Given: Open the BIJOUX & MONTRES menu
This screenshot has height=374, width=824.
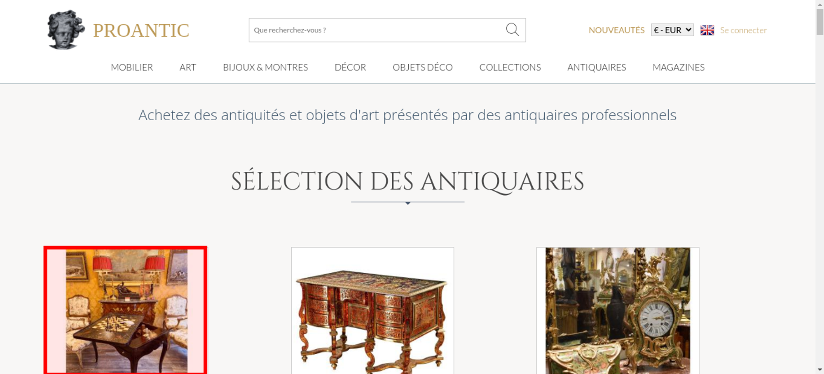Looking at the screenshot, I should (x=265, y=67).
